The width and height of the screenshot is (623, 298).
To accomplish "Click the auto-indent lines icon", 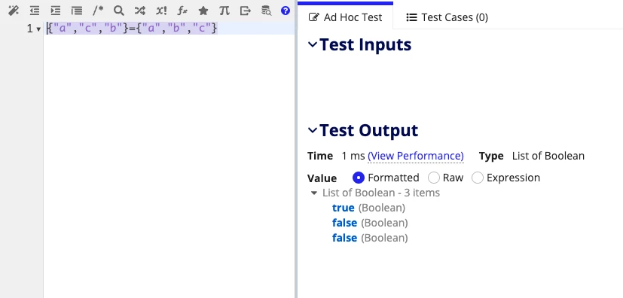I will coord(77,11).
